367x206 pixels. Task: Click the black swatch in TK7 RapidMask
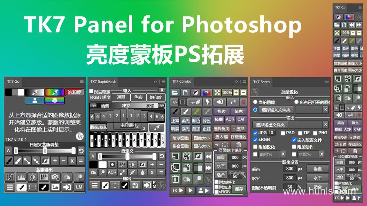pyautogui.click(x=93, y=165)
